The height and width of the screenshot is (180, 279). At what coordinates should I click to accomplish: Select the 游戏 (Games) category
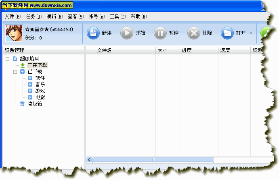click(x=40, y=91)
